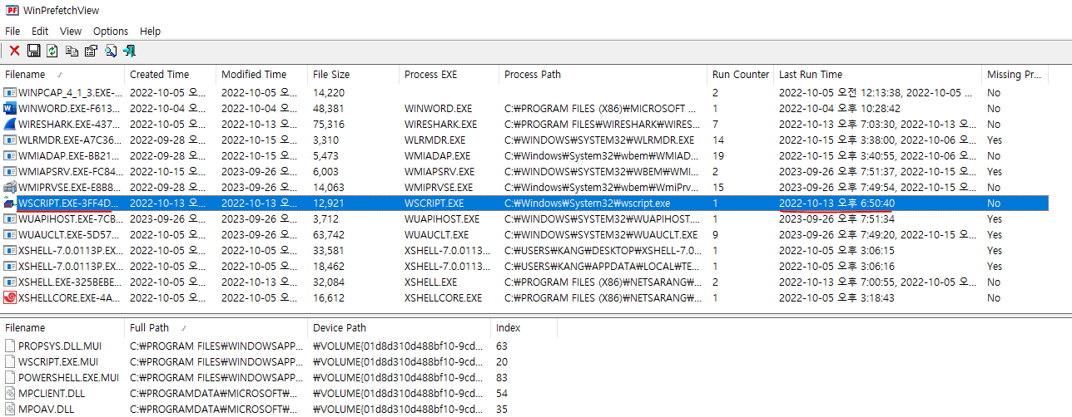
Task: Click the red swirl icon of XSHELLCORE row
Action: (10, 298)
